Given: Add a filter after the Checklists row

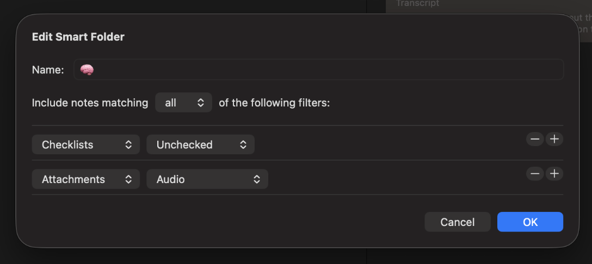Looking at the screenshot, I should point(554,139).
